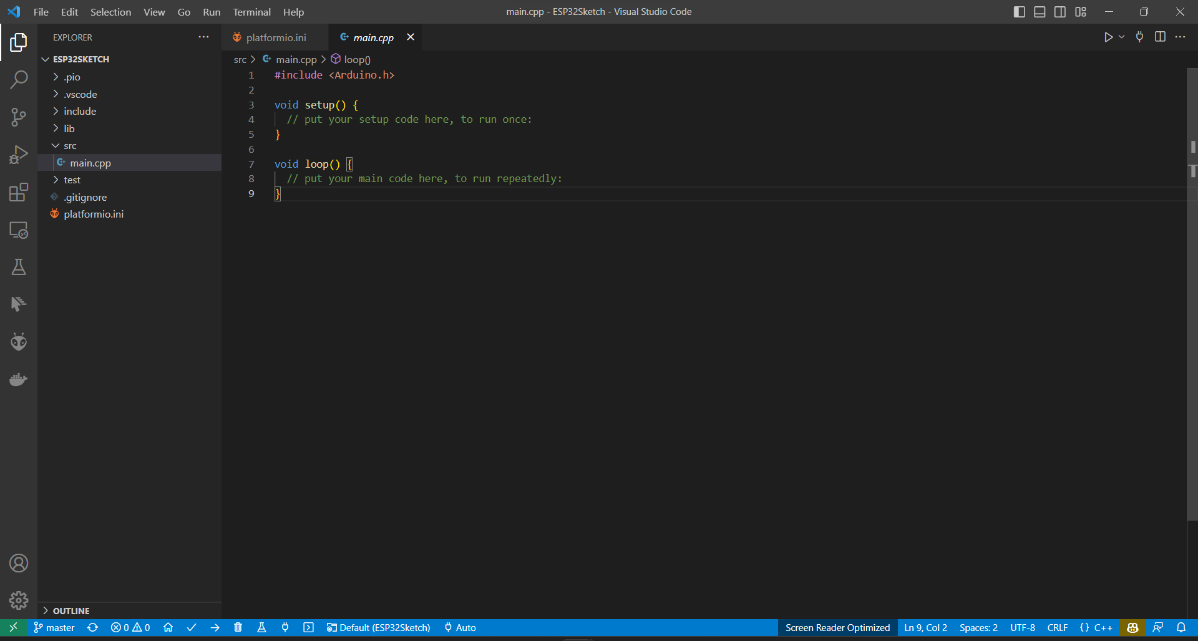The width and height of the screenshot is (1198, 641).
Task: Open the Search view
Action: click(19, 79)
